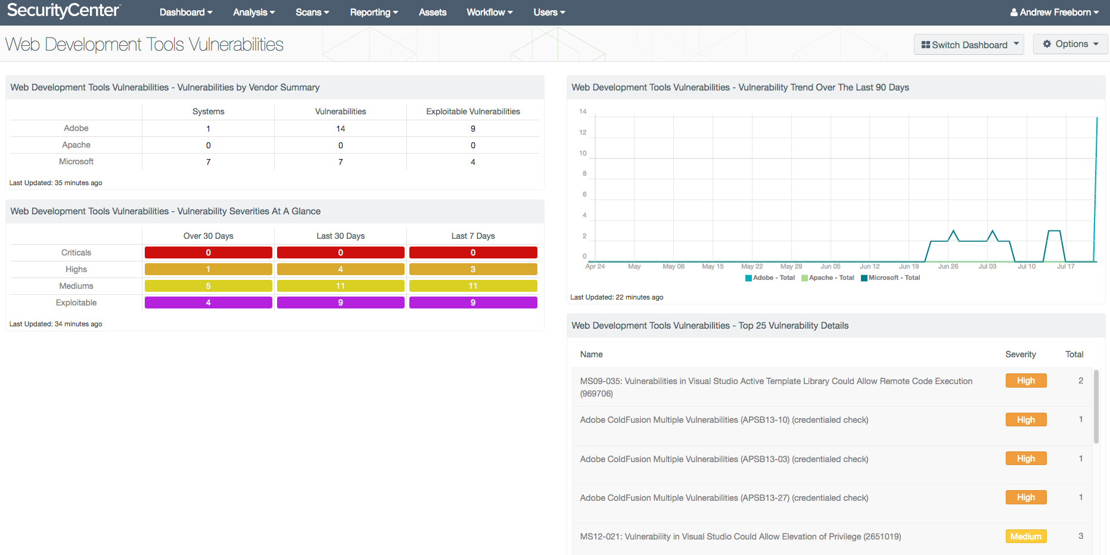The image size is (1110, 555).
Task: Click the Name column header
Action: coord(591,354)
